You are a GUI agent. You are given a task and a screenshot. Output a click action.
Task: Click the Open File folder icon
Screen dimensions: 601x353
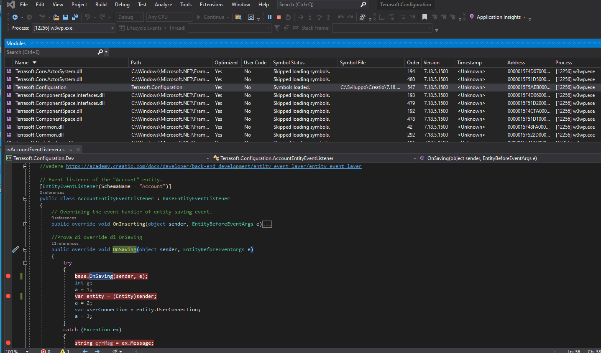[56, 17]
